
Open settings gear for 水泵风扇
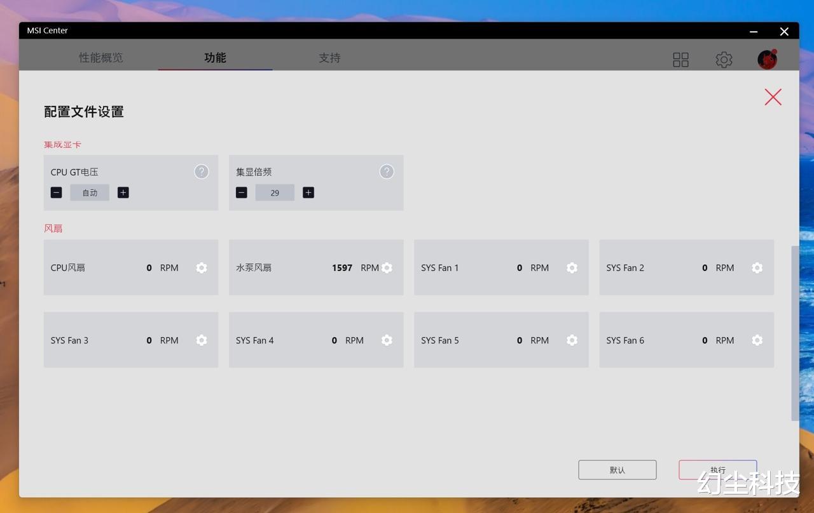tap(387, 268)
